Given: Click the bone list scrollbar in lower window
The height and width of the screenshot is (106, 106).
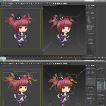Looking at the screenshot, I should (x=105, y=85).
